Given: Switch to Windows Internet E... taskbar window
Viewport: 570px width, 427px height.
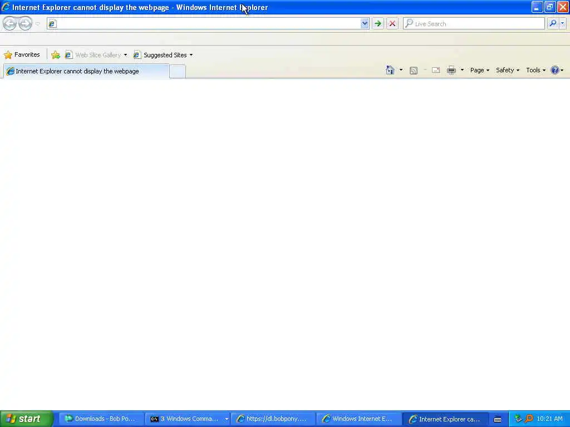Looking at the screenshot, I should click(359, 419).
